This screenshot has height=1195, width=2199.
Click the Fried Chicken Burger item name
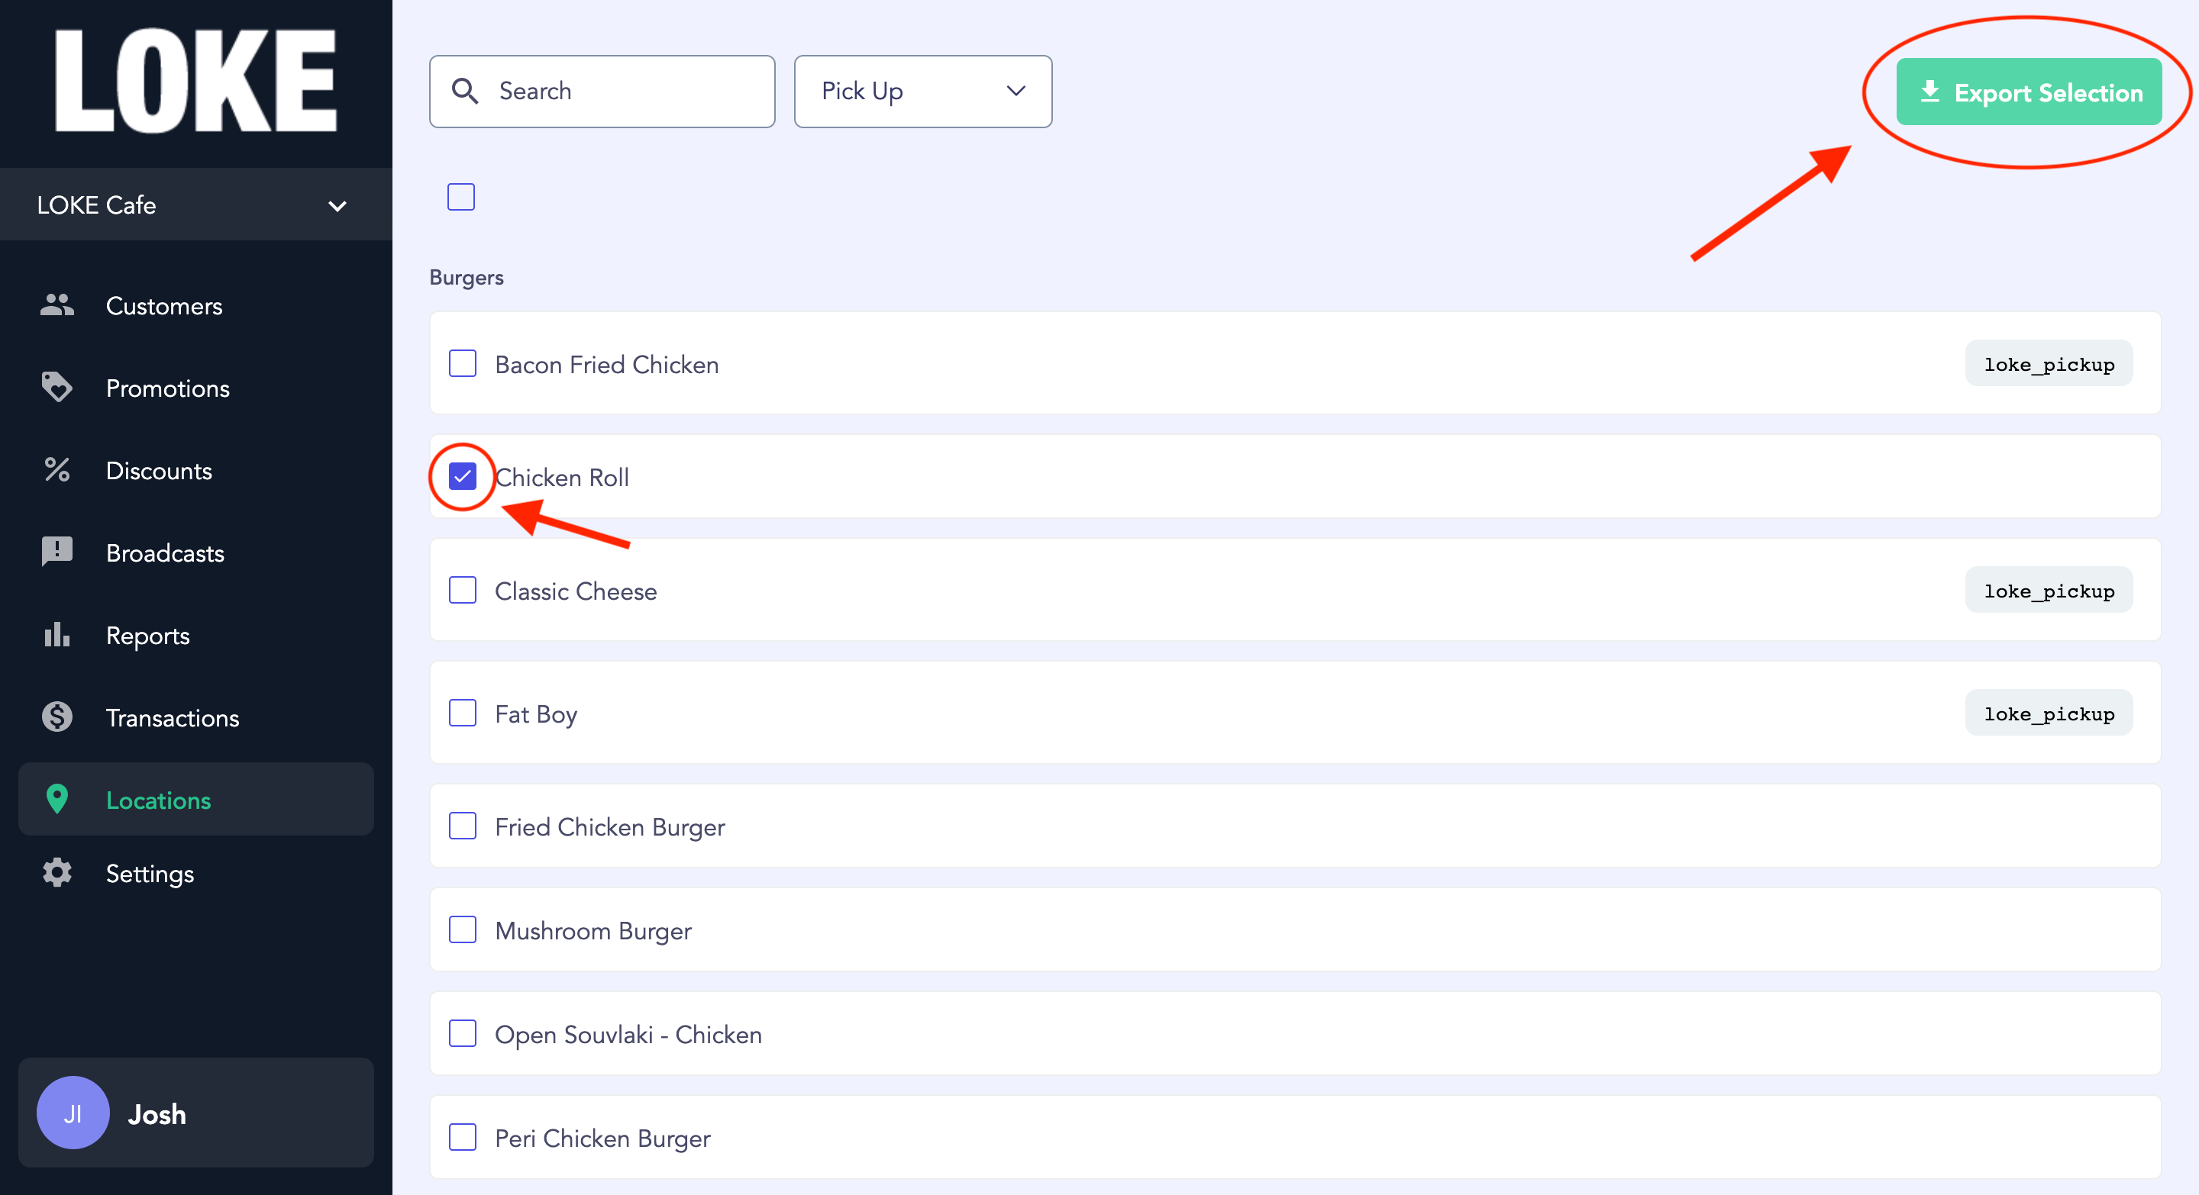click(609, 826)
